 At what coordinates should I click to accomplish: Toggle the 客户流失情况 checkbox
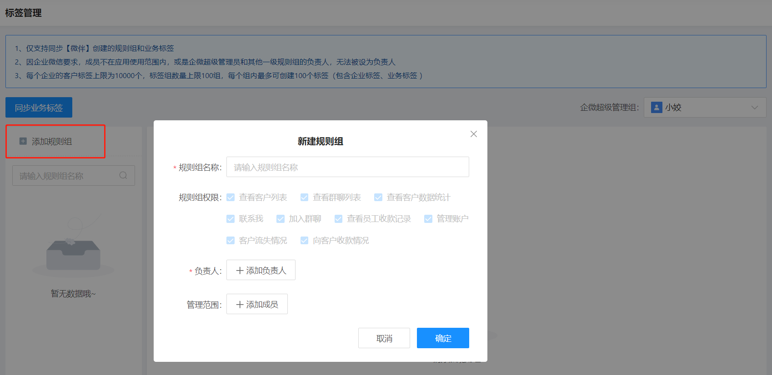tap(231, 241)
